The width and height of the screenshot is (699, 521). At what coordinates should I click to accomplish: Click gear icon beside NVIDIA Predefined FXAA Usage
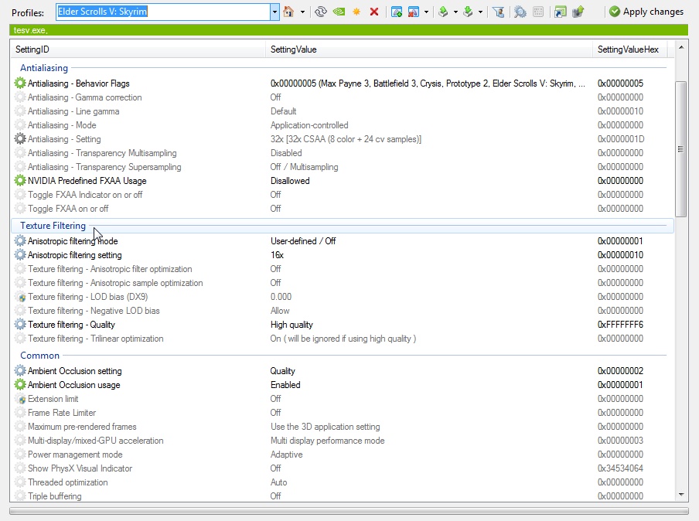(x=20, y=181)
